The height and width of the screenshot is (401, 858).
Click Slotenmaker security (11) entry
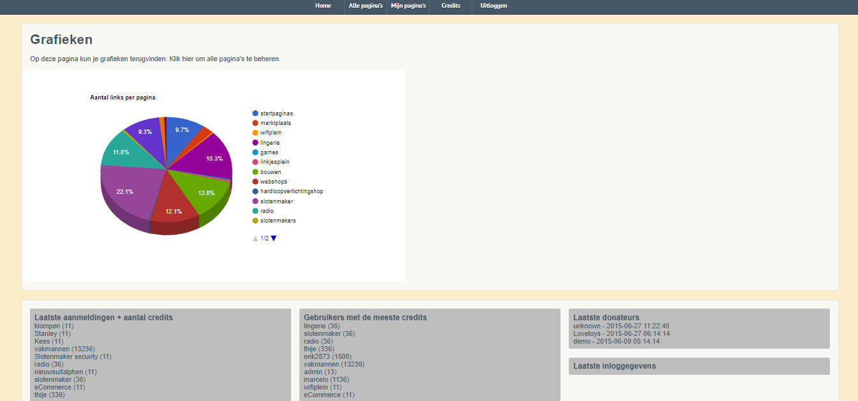click(73, 356)
